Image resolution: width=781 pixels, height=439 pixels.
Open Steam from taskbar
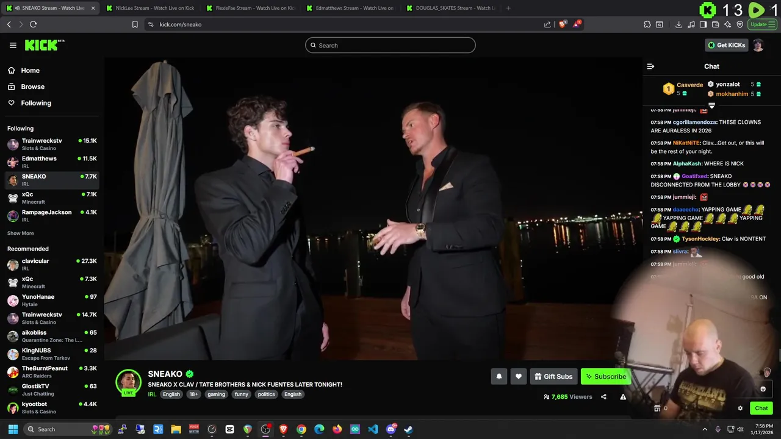(x=408, y=429)
